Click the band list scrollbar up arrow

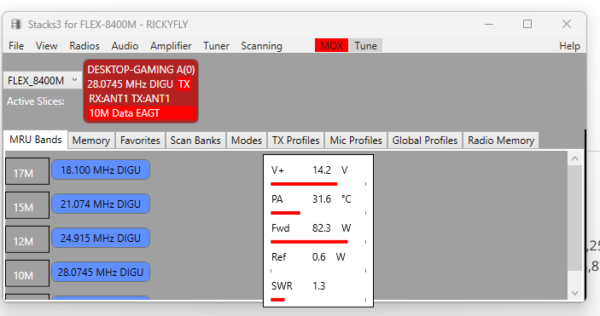(574, 158)
